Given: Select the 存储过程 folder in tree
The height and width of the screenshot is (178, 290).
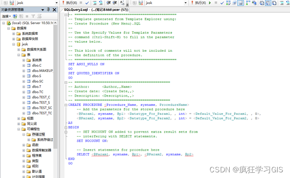Looking at the screenshot, I should click(38, 134).
